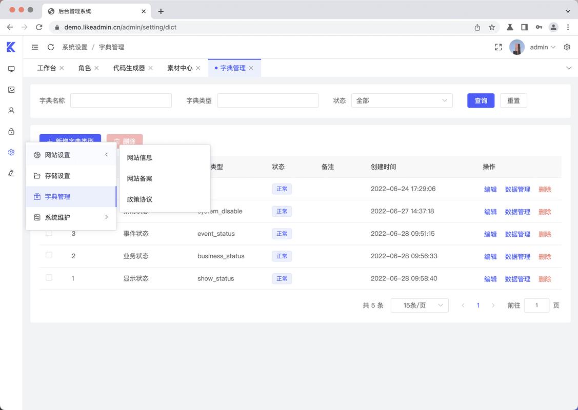
Task: Open the 状态 filter dropdown showing 全部
Action: point(402,100)
